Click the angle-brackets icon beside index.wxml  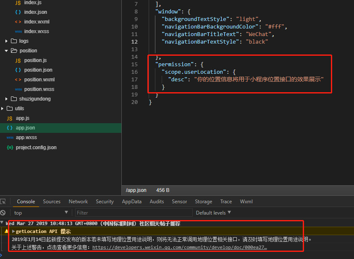pos(18,22)
